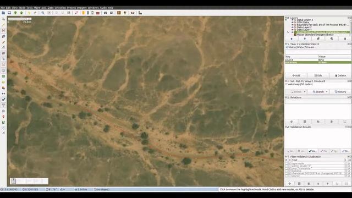The image size is (352, 198).
Task: Open the Imagery menu
Action: coord(82,8)
